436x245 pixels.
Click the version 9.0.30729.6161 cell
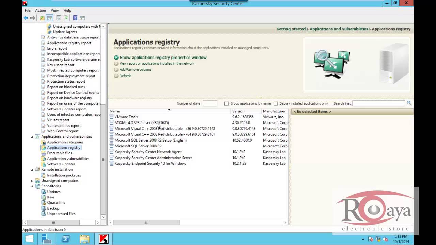click(244, 134)
